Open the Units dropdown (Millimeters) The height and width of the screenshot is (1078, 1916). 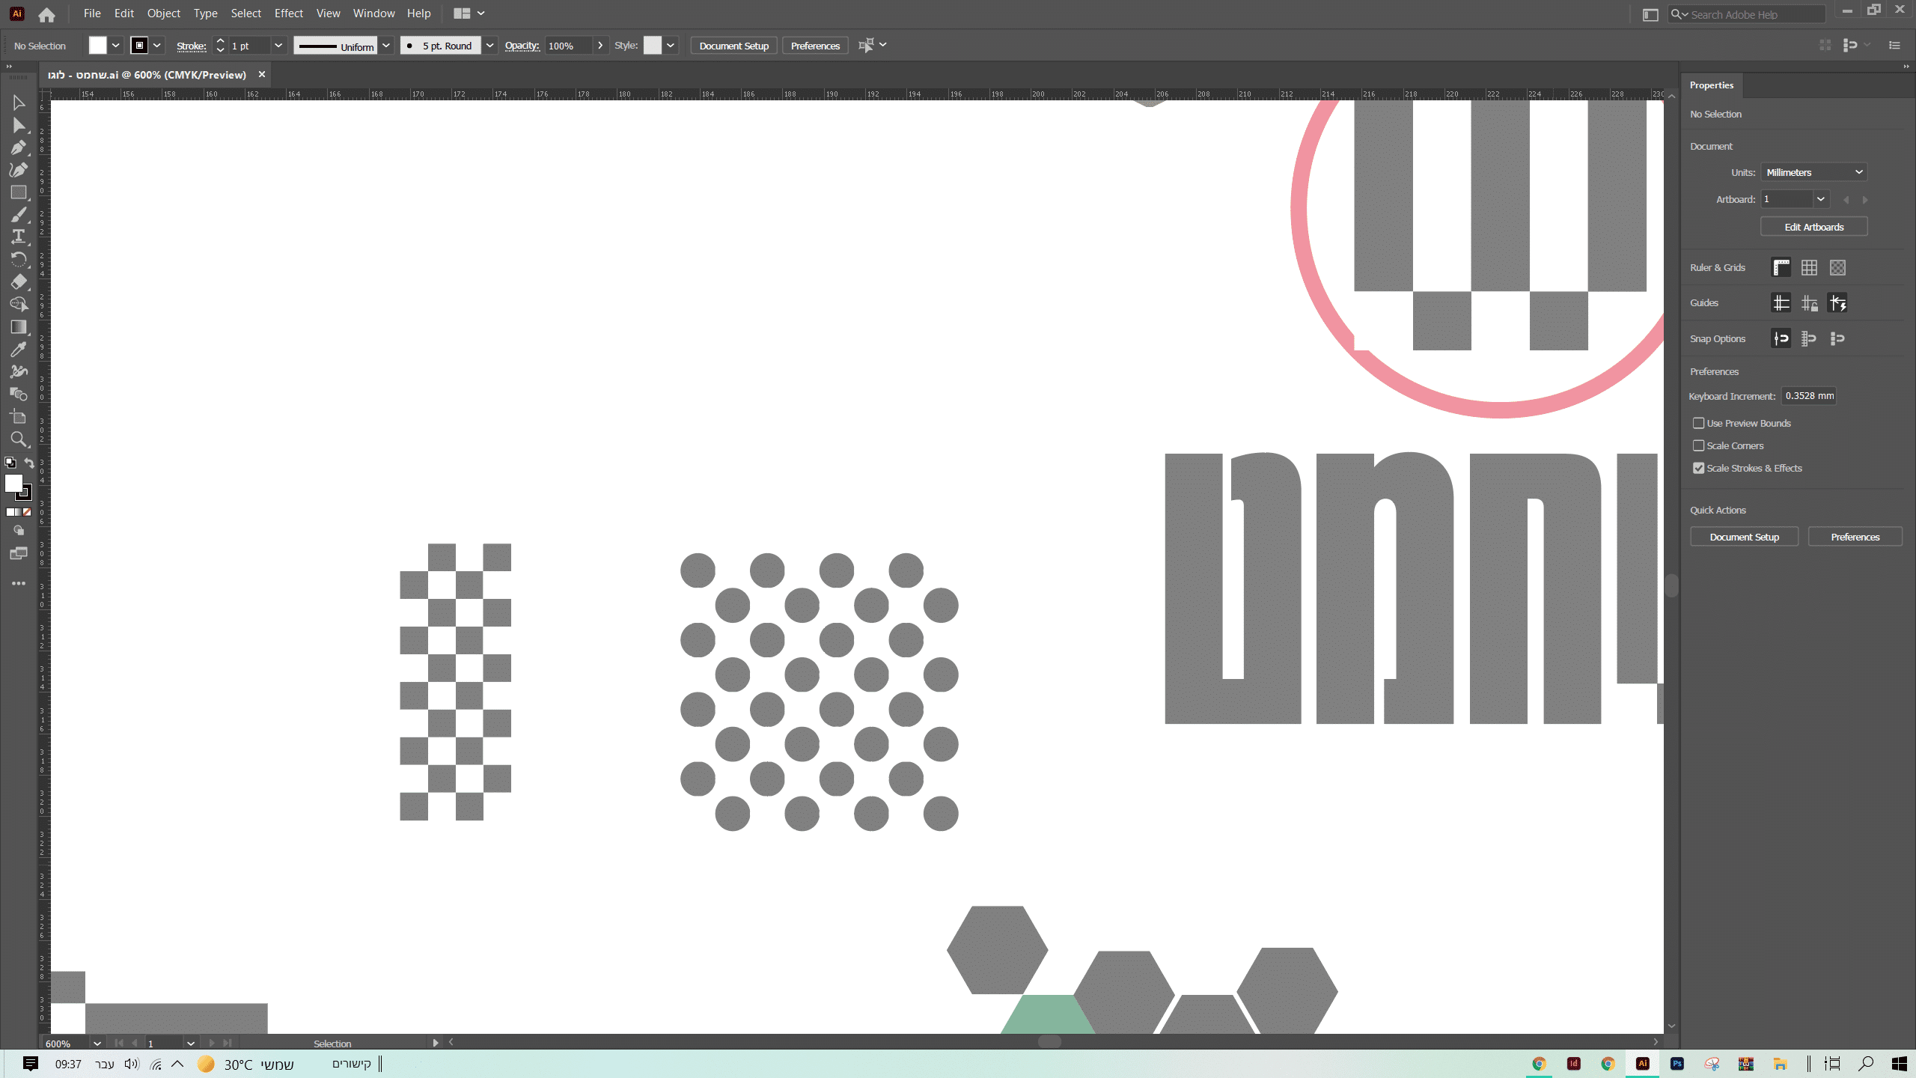click(x=1813, y=172)
